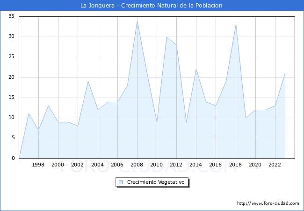Select the 2022 x-axis label
The width and height of the screenshot is (304, 211).
(275, 165)
